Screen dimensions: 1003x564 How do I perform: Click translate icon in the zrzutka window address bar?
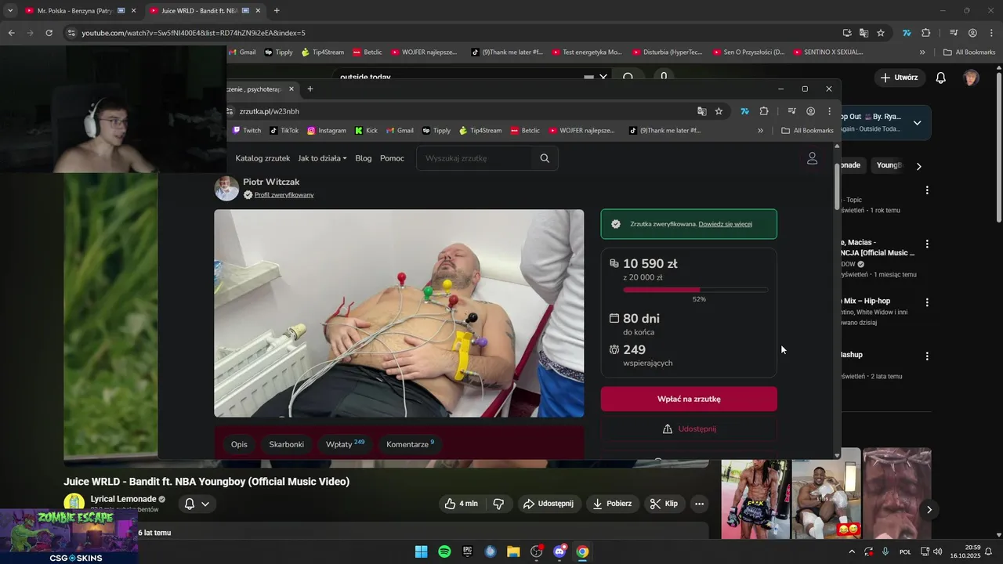coord(702,111)
